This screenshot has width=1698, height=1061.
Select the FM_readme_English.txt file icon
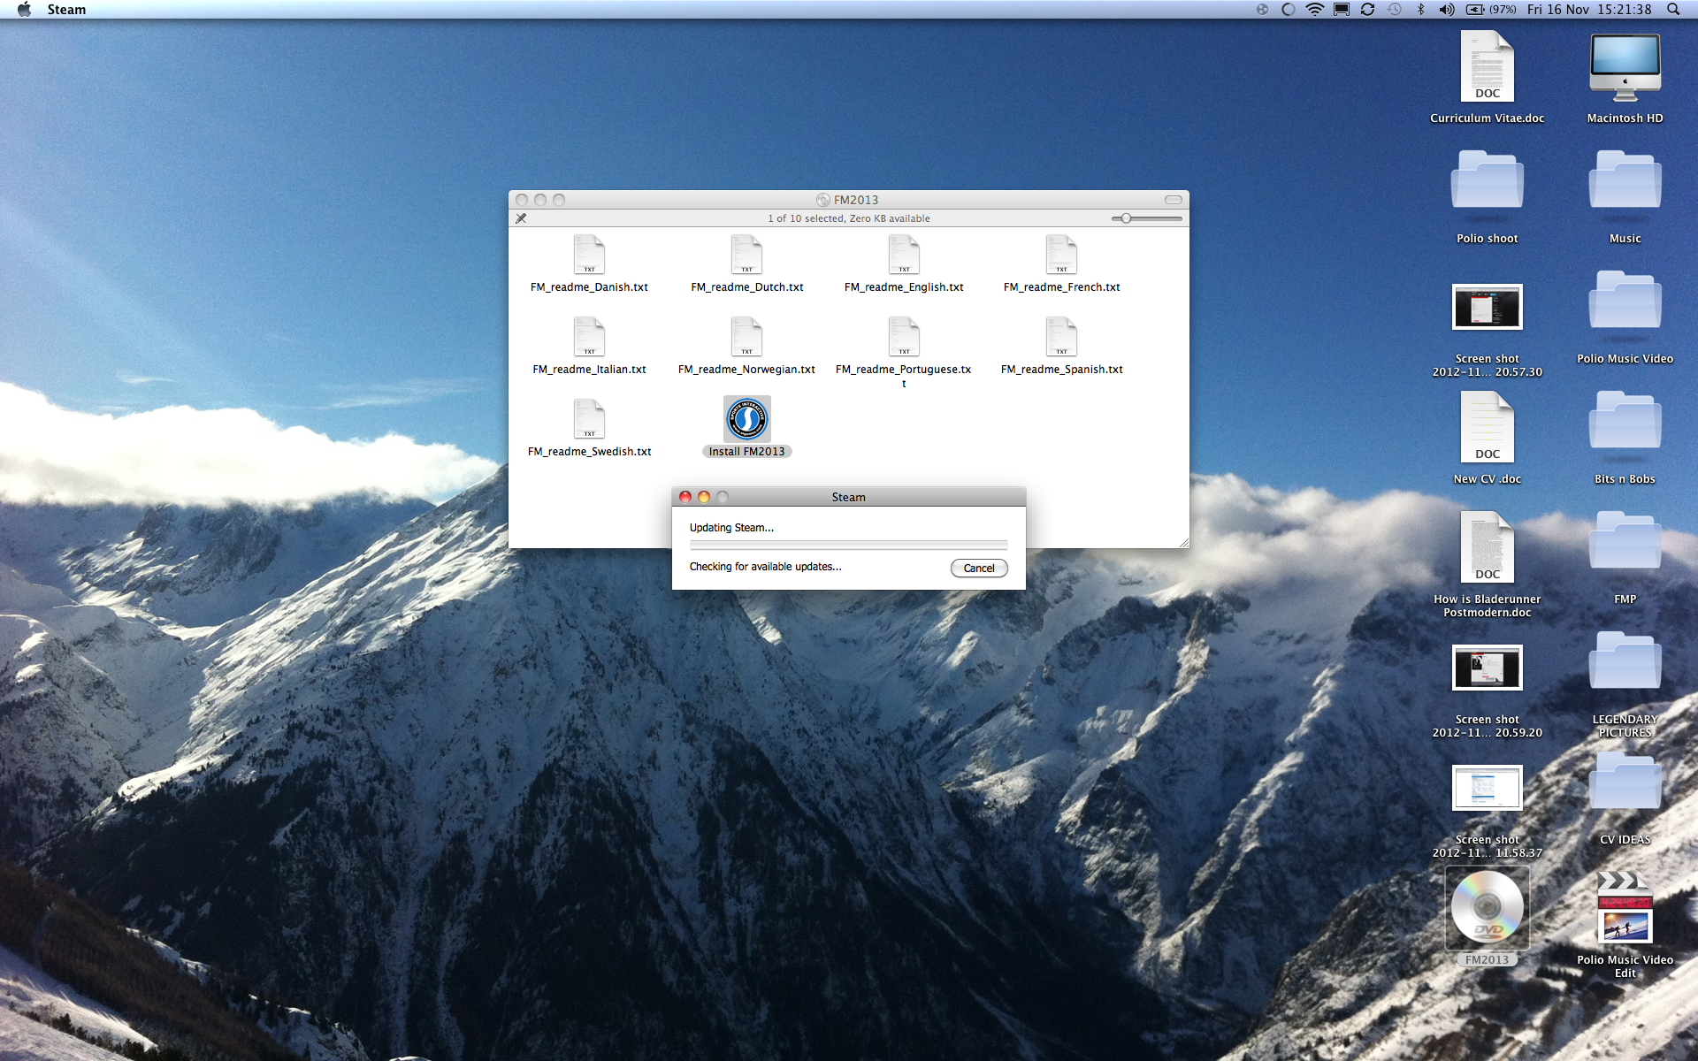tap(904, 255)
